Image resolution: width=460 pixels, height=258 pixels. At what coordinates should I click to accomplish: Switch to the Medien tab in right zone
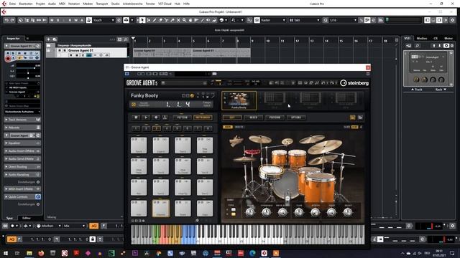(422, 38)
